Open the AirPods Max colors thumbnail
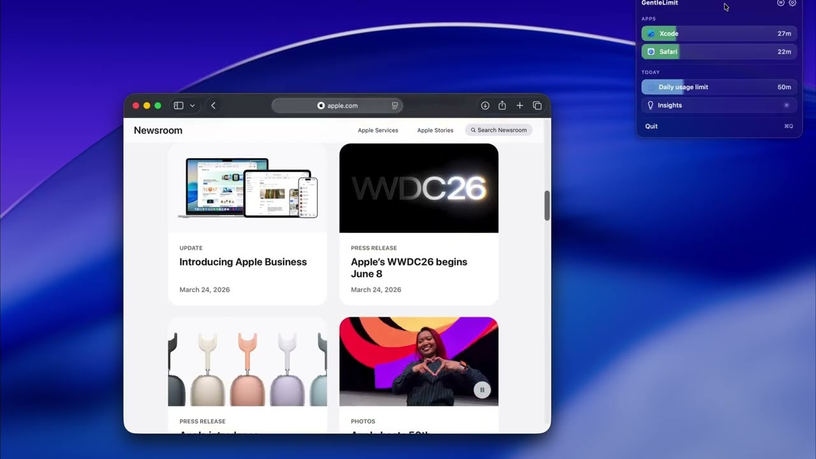816x459 pixels. 247,361
